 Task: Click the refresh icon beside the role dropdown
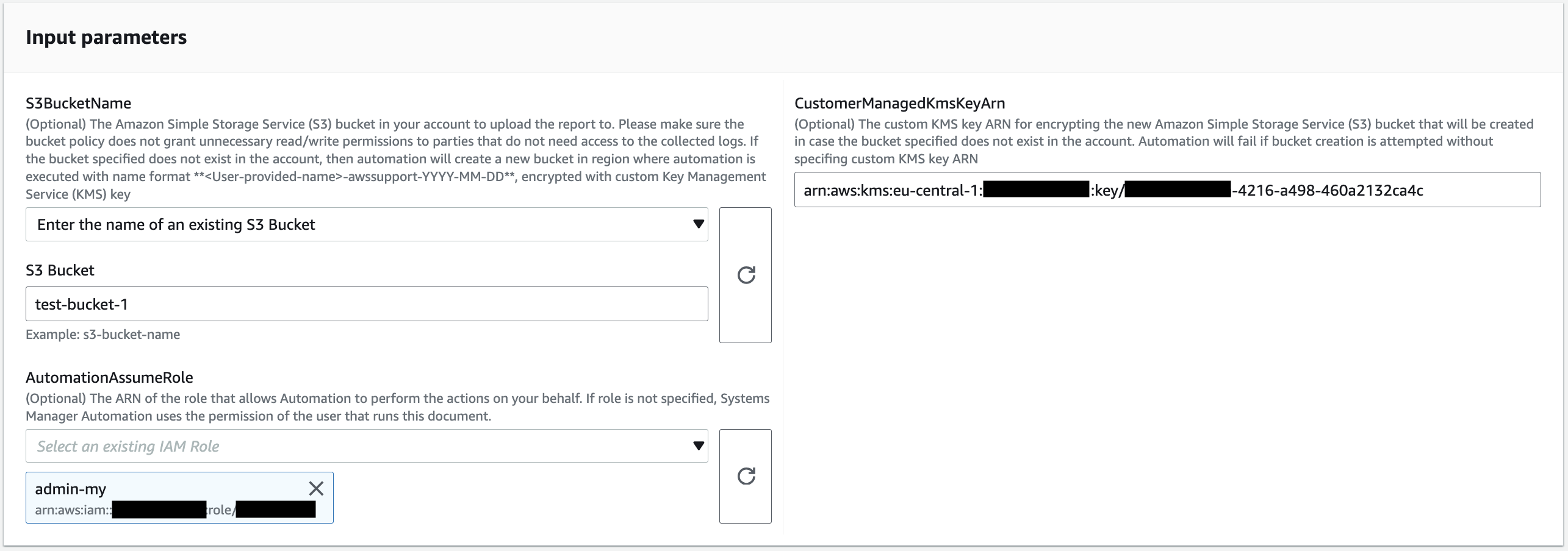[745, 476]
